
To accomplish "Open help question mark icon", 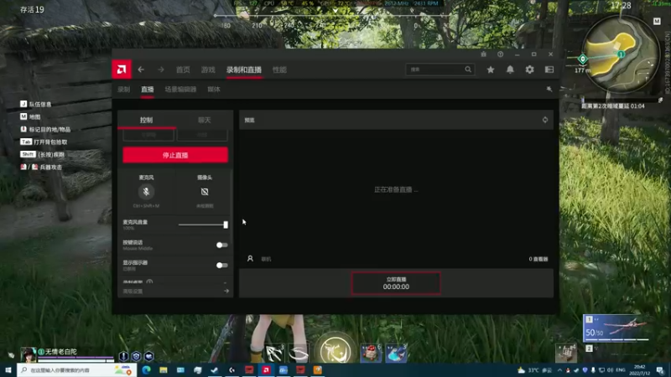I will coord(500,54).
